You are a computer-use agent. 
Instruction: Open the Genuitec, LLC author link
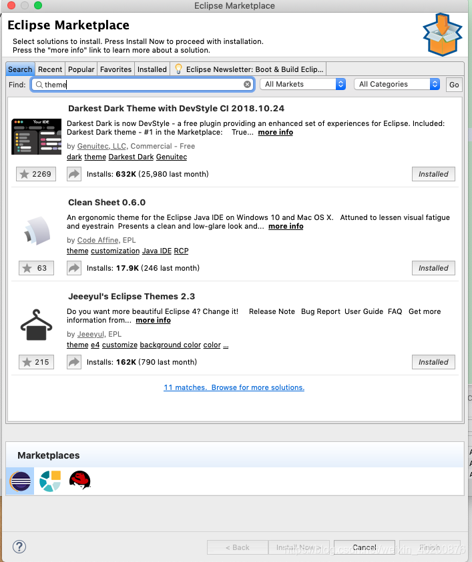(101, 146)
